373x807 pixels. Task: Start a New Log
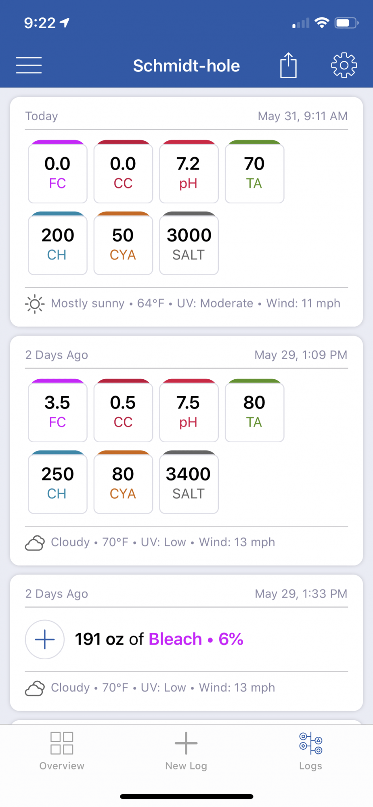coord(186,751)
